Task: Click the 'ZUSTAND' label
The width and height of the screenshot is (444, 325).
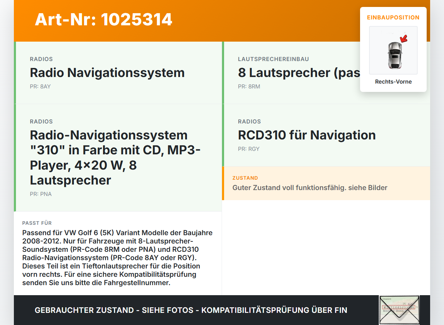Action: (x=245, y=178)
